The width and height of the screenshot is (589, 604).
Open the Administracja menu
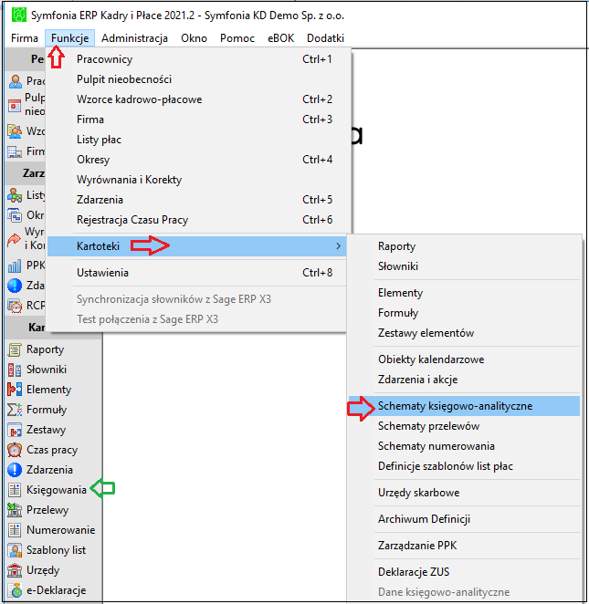coord(134,38)
